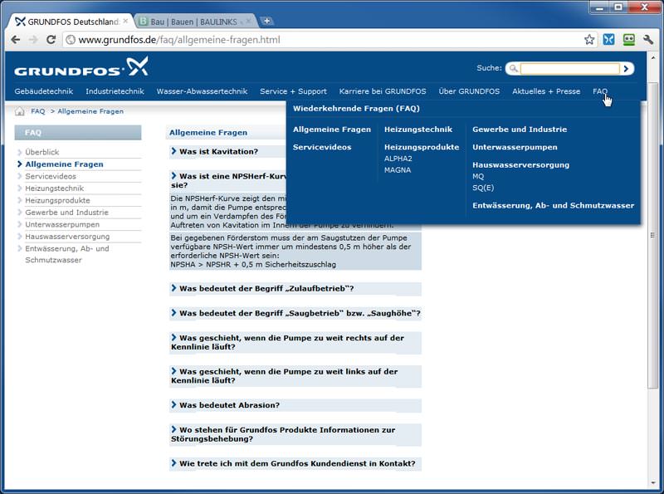Click FAQ breadcrumb link
Viewport: 664px width, 494px height.
(x=37, y=111)
